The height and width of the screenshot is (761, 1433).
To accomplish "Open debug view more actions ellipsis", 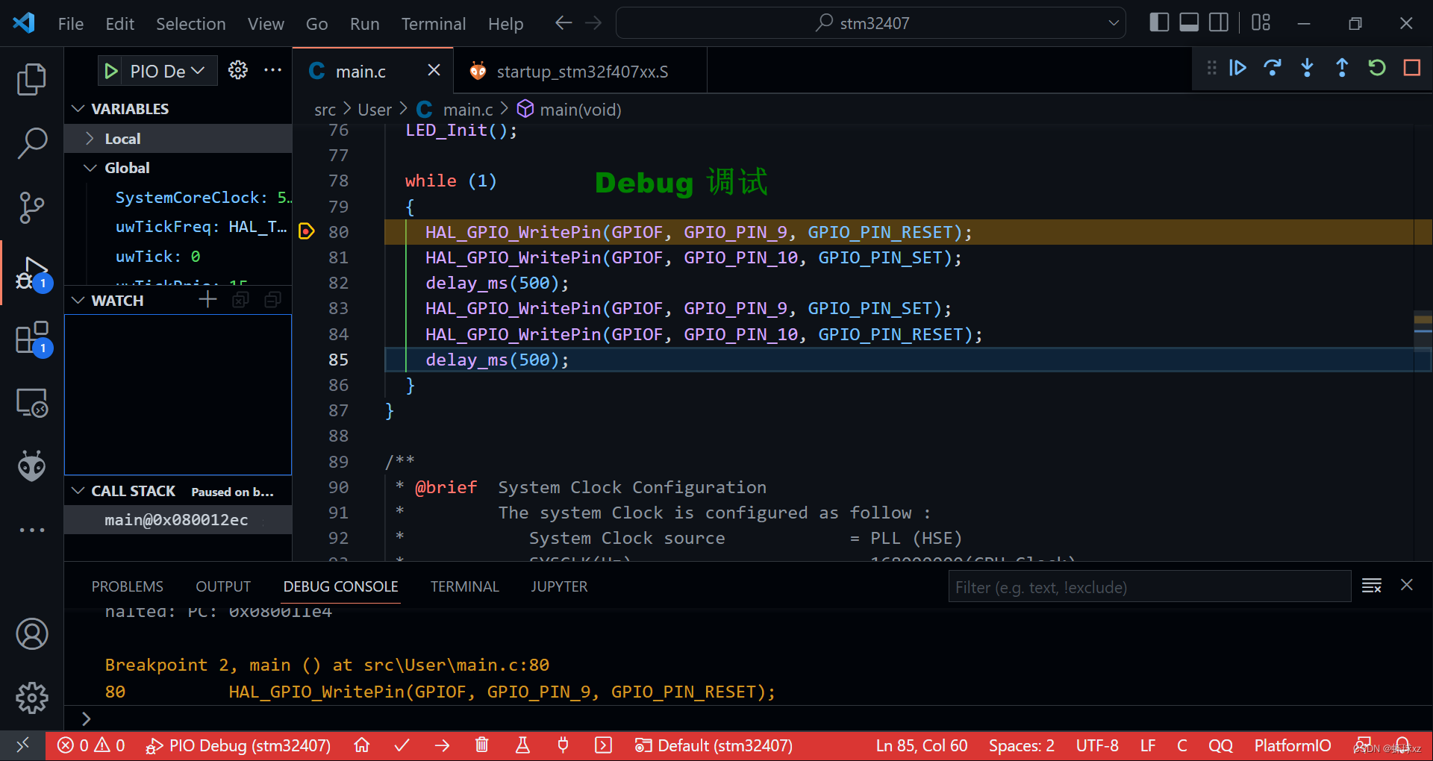I will coord(272,70).
